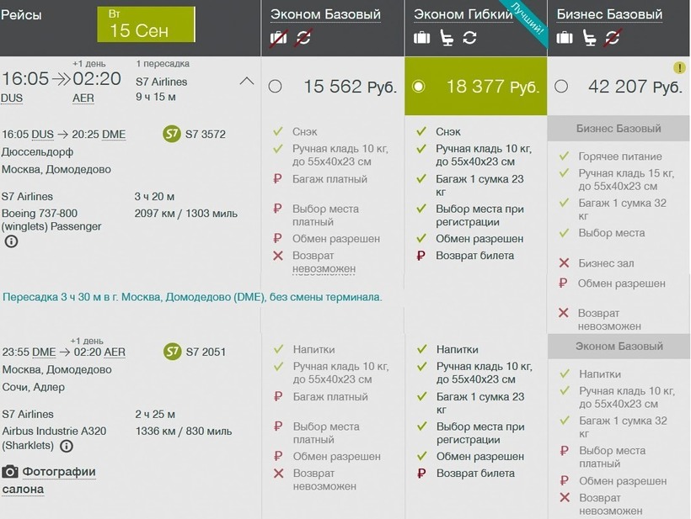This screenshot has height=519, width=691.
Task: Click DME code in the 23:55 segment
Action: pos(44,352)
